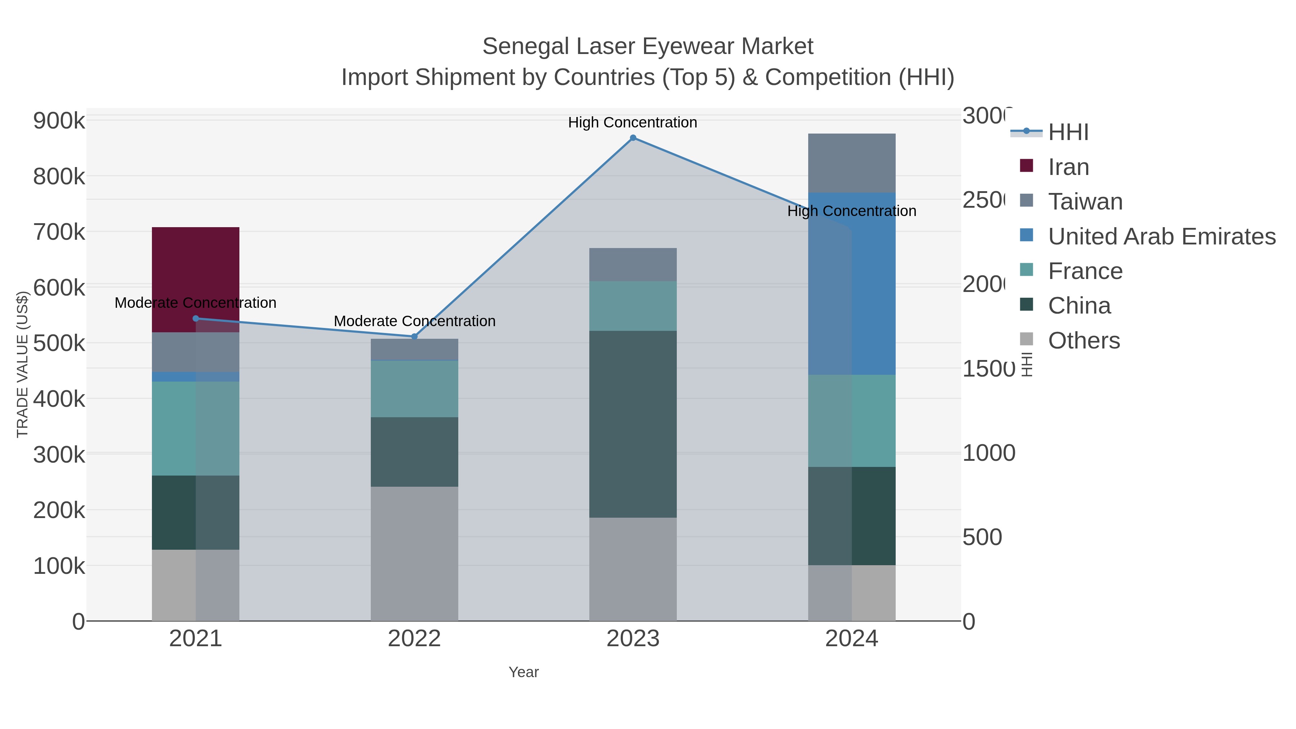1296x729 pixels.
Task: Click the 2021 x-axis label
Action: 196,638
